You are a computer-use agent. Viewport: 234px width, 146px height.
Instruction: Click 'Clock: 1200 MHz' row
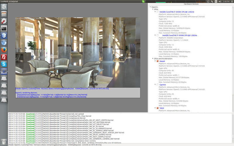(x=165, y=24)
